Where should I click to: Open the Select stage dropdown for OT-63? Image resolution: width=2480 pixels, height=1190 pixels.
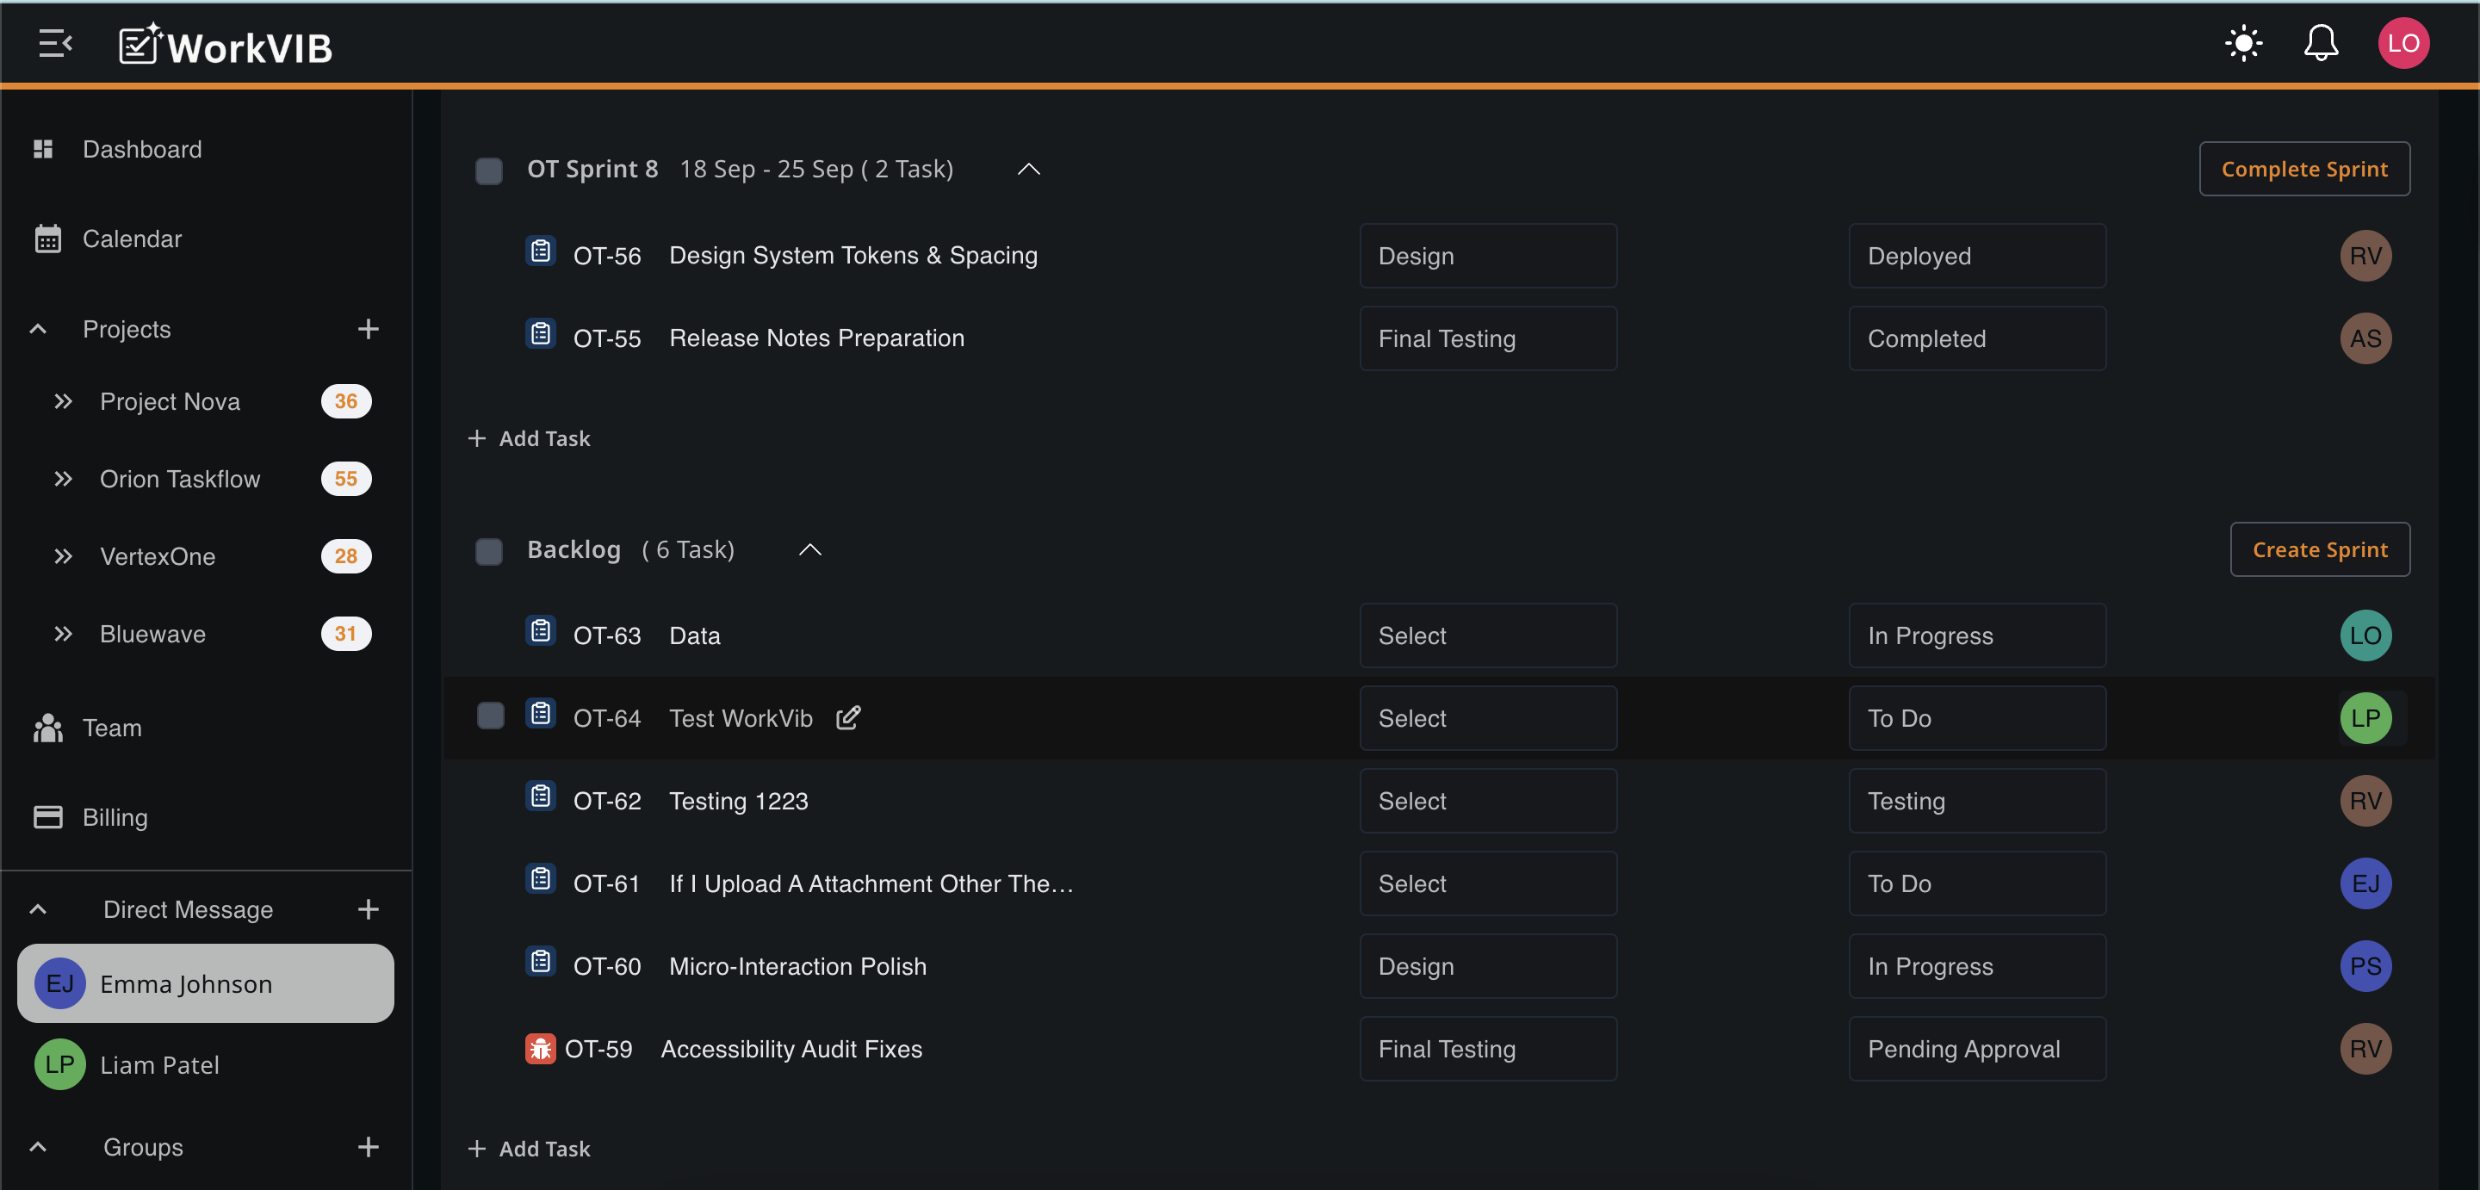(1487, 635)
